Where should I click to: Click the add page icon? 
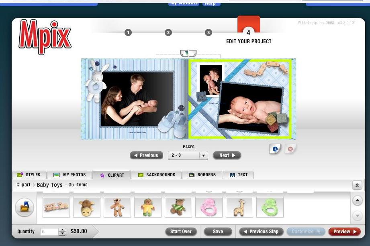[275, 149]
